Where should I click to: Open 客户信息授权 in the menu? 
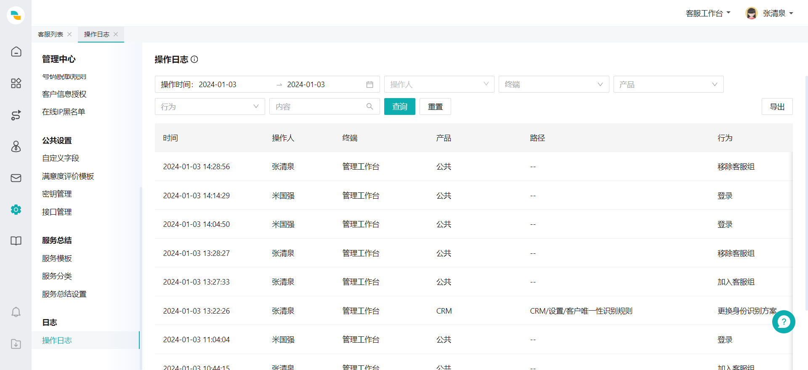[x=64, y=94]
